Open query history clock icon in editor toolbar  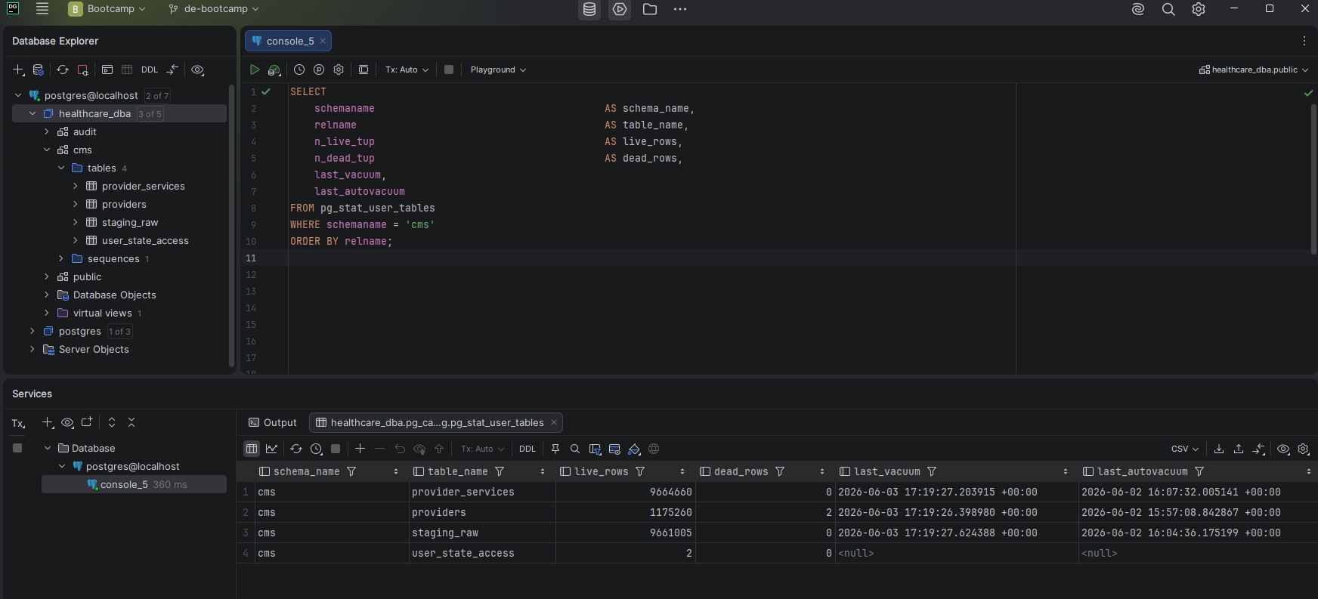click(299, 69)
